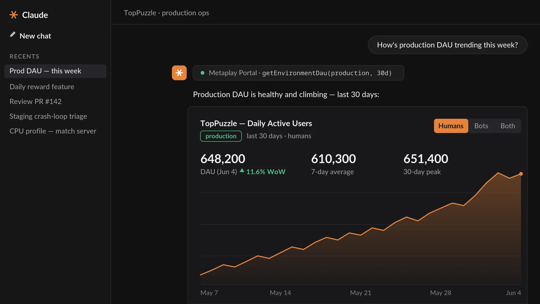Click the orange Claude avatar icon

tap(179, 73)
